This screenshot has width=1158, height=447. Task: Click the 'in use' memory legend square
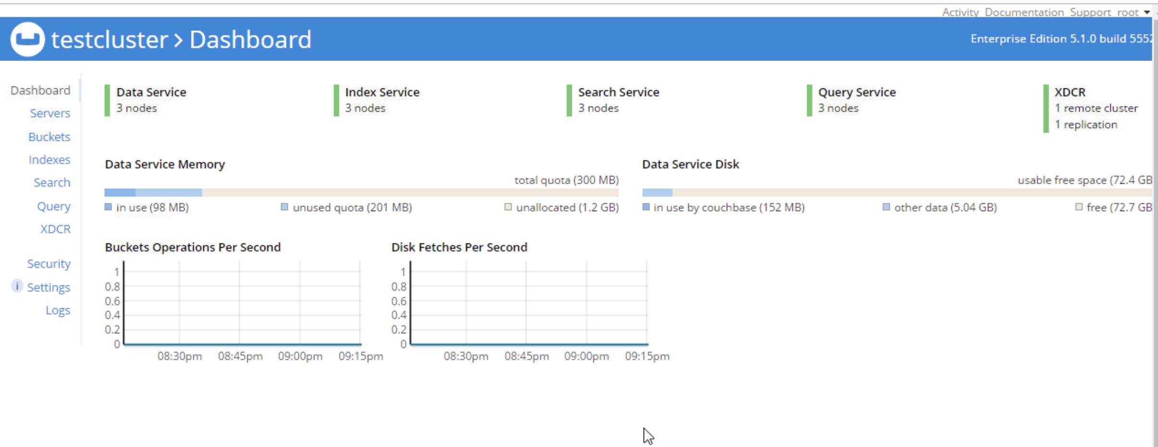point(108,207)
